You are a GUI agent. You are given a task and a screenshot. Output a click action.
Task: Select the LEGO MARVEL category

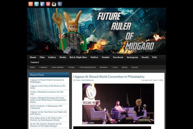(58, 67)
